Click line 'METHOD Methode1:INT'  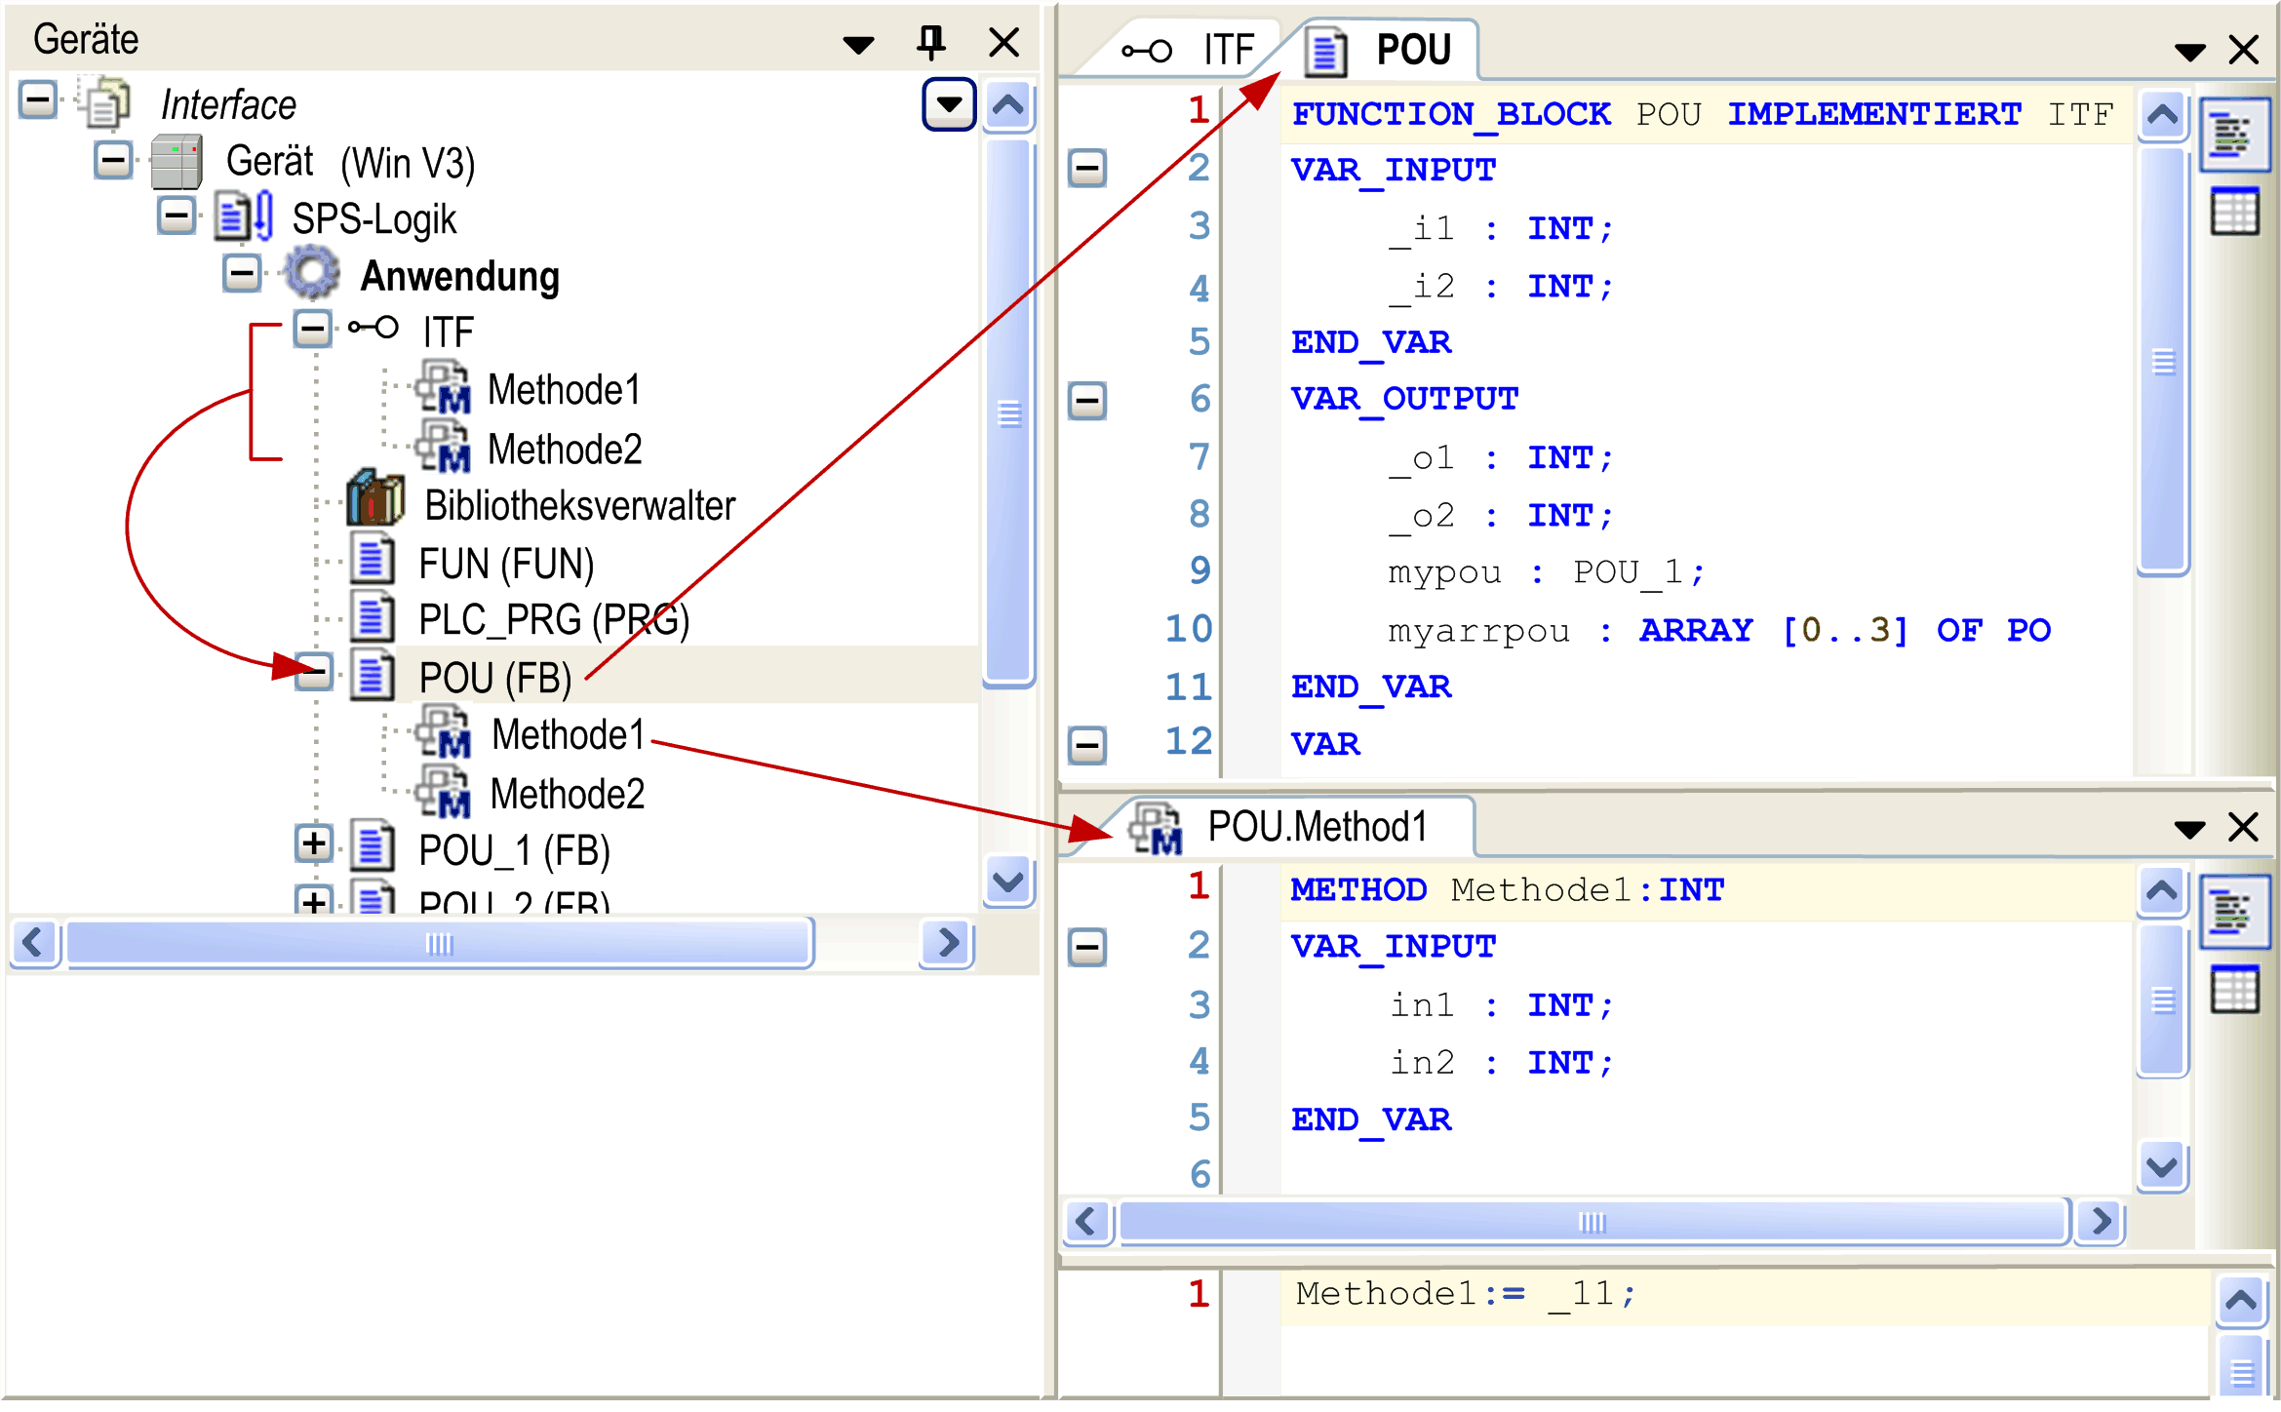point(1508,890)
